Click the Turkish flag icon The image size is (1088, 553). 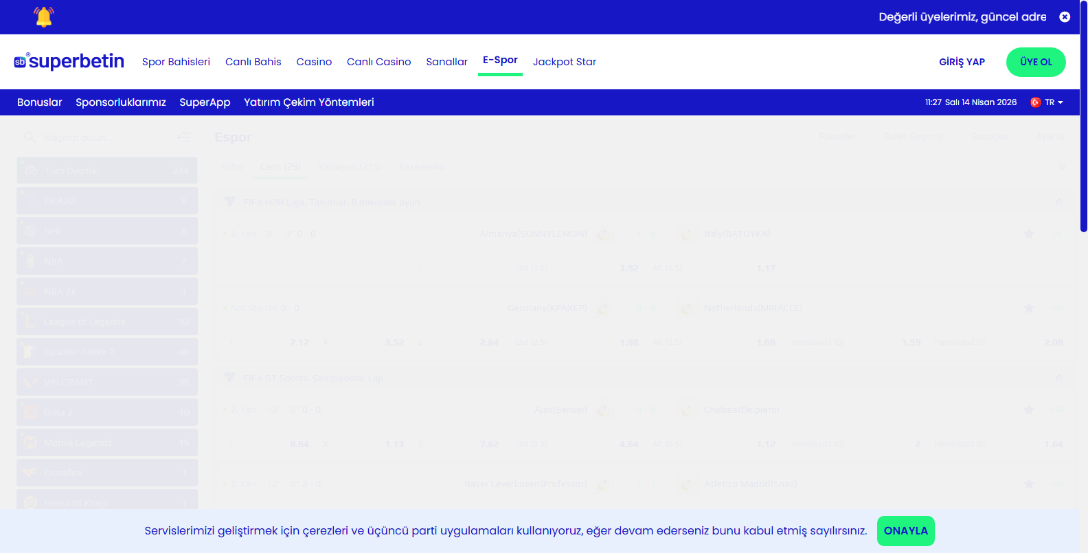pyautogui.click(x=1036, y=102)
